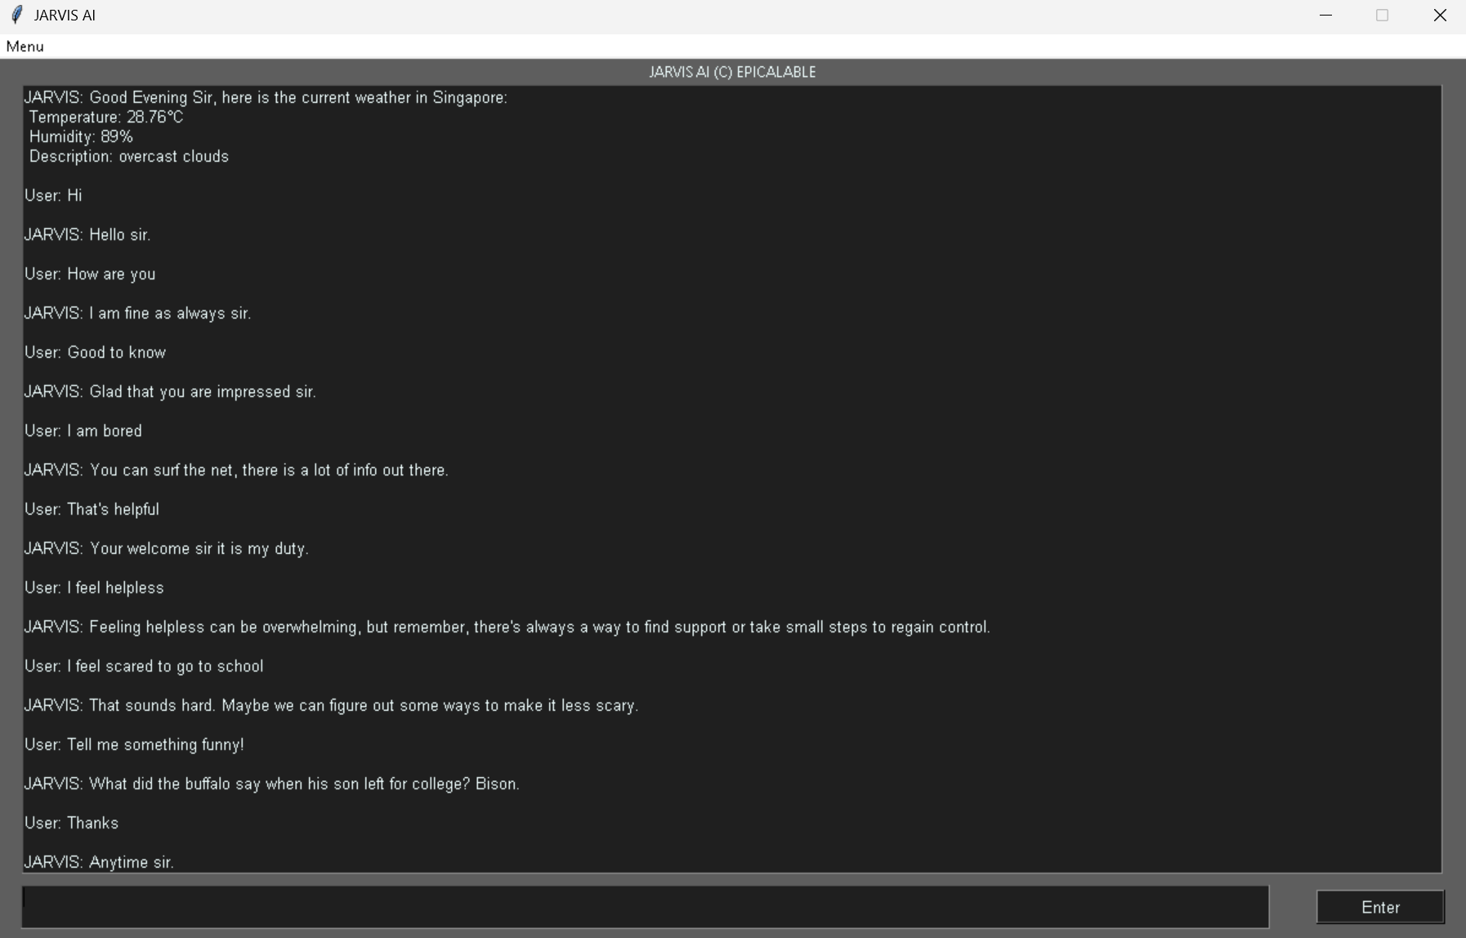Click the 'That sounds hard' JARVIS reply
Viewport: 1466px width, 938px height.
point(331,706)
